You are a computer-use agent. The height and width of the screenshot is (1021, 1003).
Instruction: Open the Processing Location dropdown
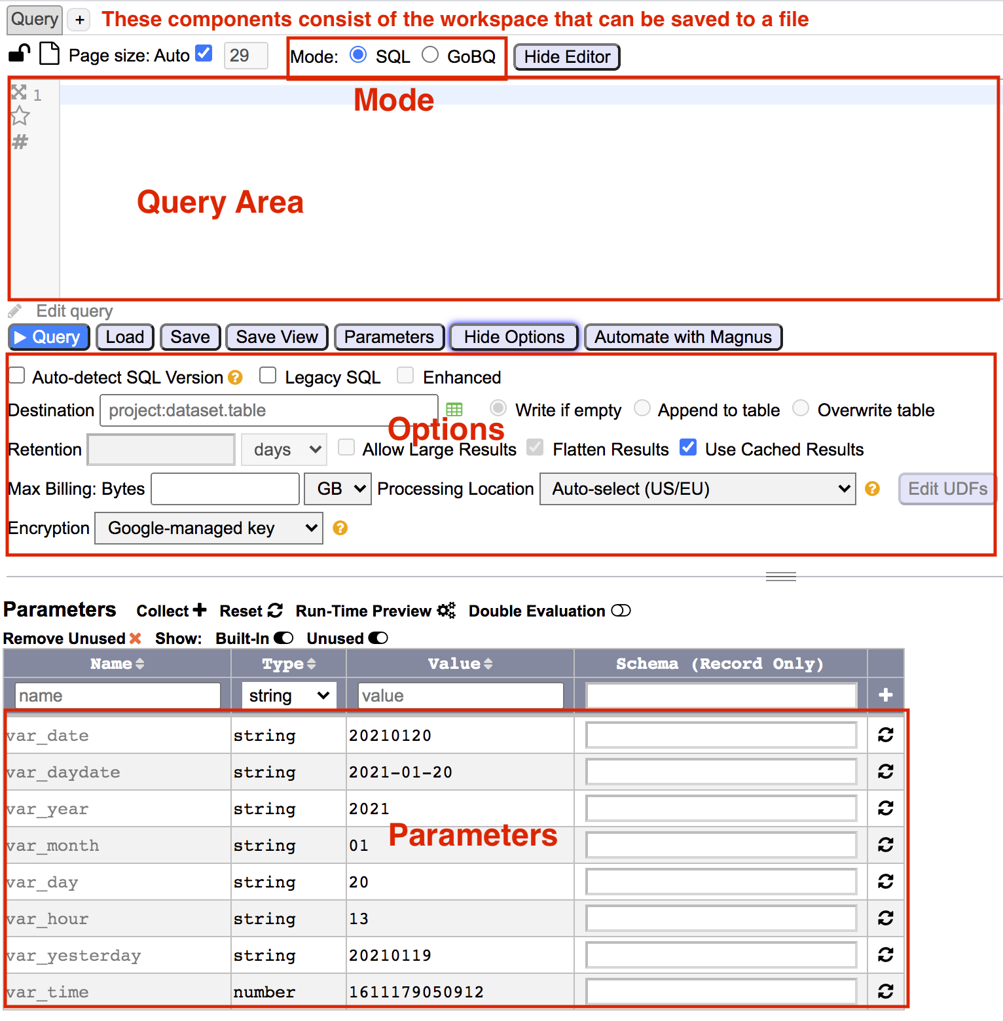click(697, 489)
